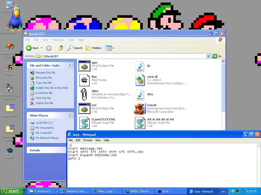The image size is (261, 195).
Task: Open the Views dropdown button
Action: [110, 48]
